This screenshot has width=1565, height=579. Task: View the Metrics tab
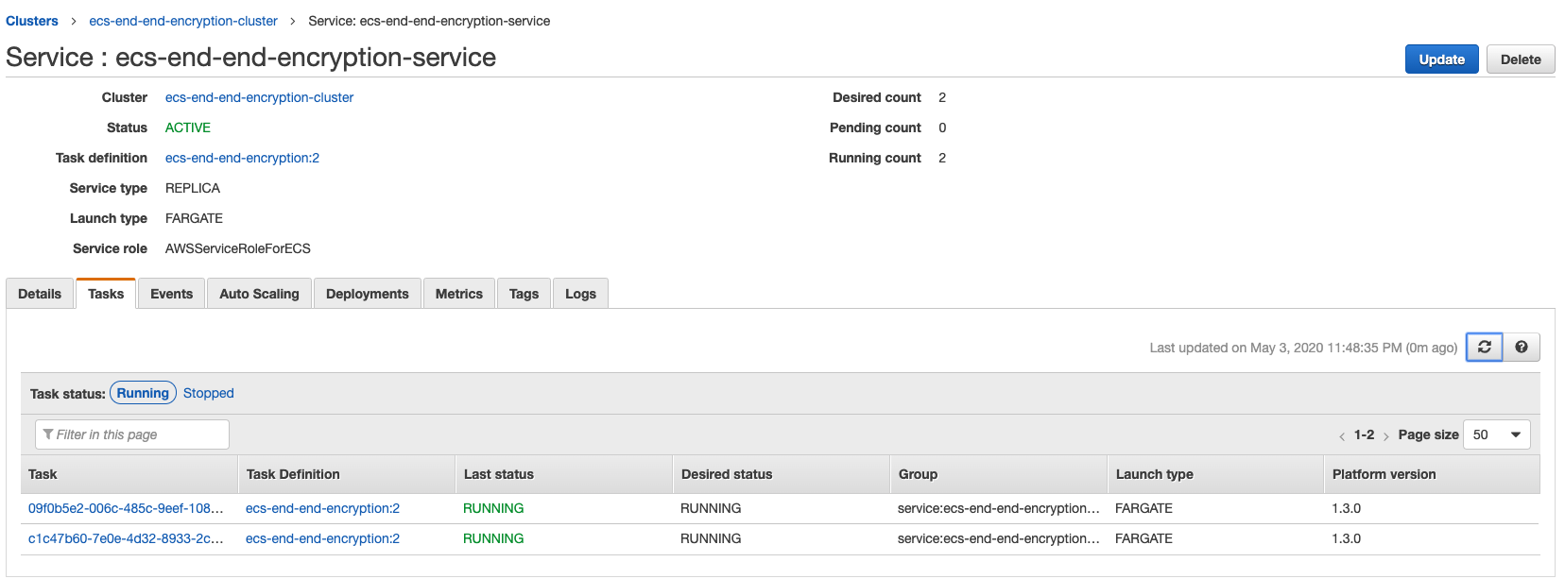click(x=459, y=294)
